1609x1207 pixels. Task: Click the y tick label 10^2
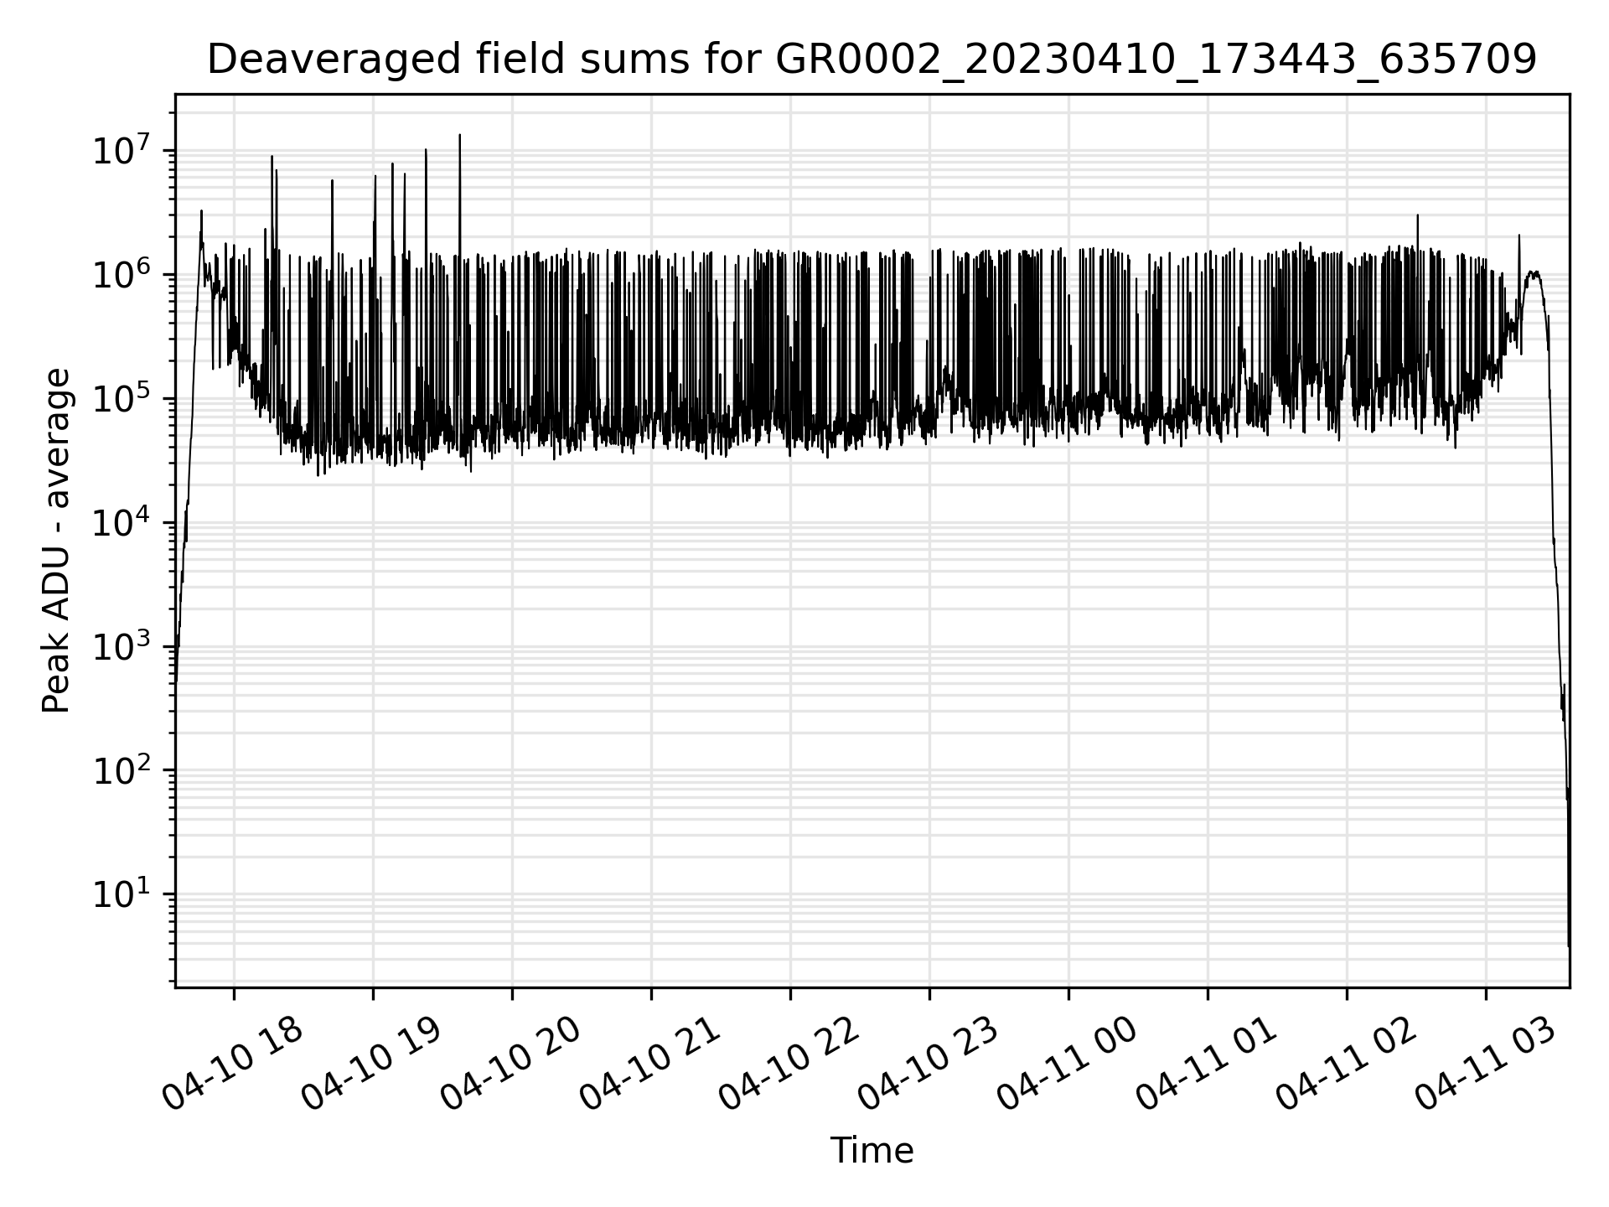(x=122, y=769)
